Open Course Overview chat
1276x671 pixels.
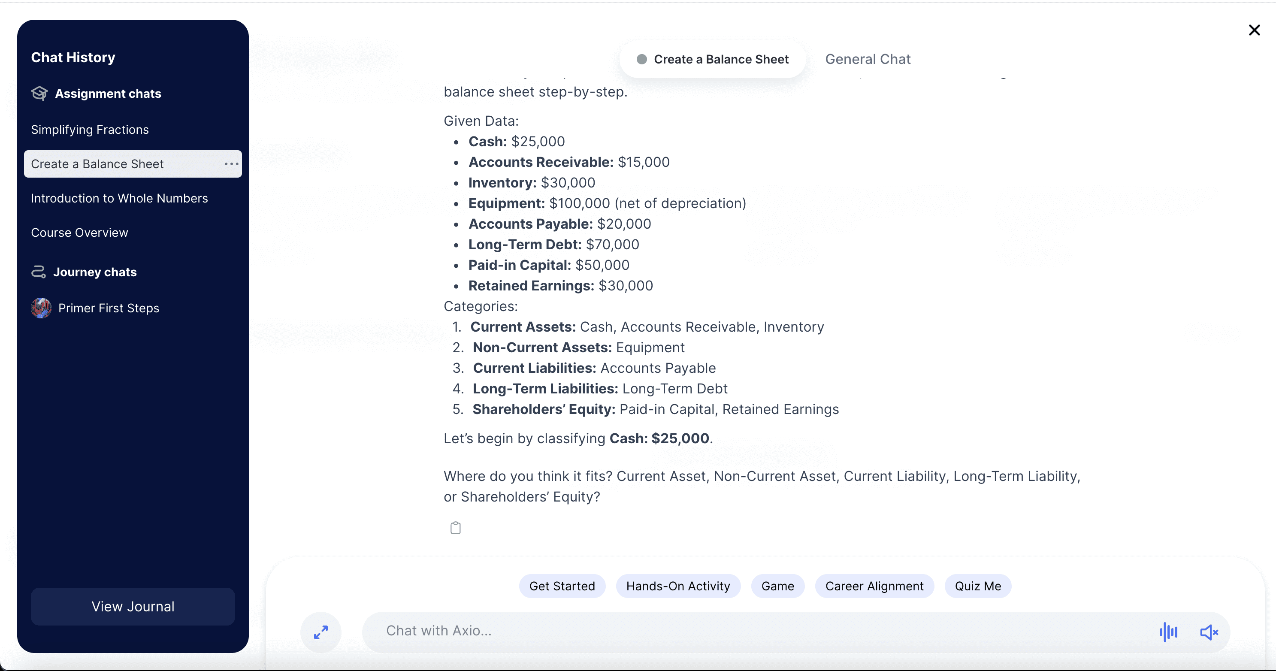tap(79, 233)
